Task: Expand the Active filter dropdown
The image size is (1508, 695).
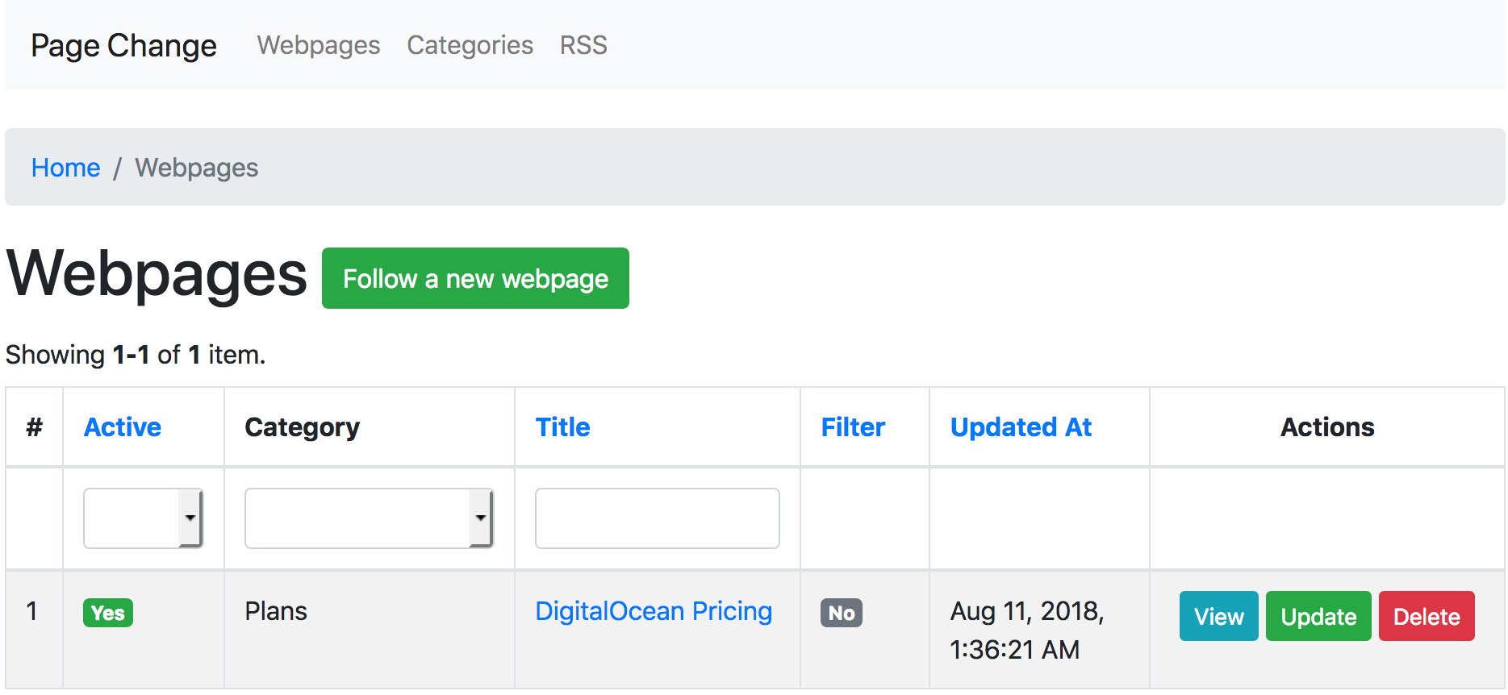Action: coord(143,518)
